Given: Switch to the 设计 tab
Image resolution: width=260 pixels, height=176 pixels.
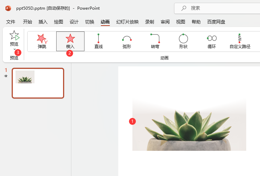Looking at the screenshot, I should pyautogui.click(x=74, y=22).
